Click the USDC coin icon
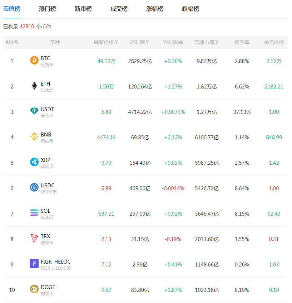The height and width of the screenshot is (303, 292). tap(34, 188)
